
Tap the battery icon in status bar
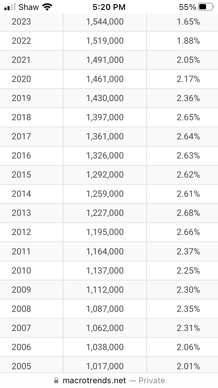click(206, 7)
